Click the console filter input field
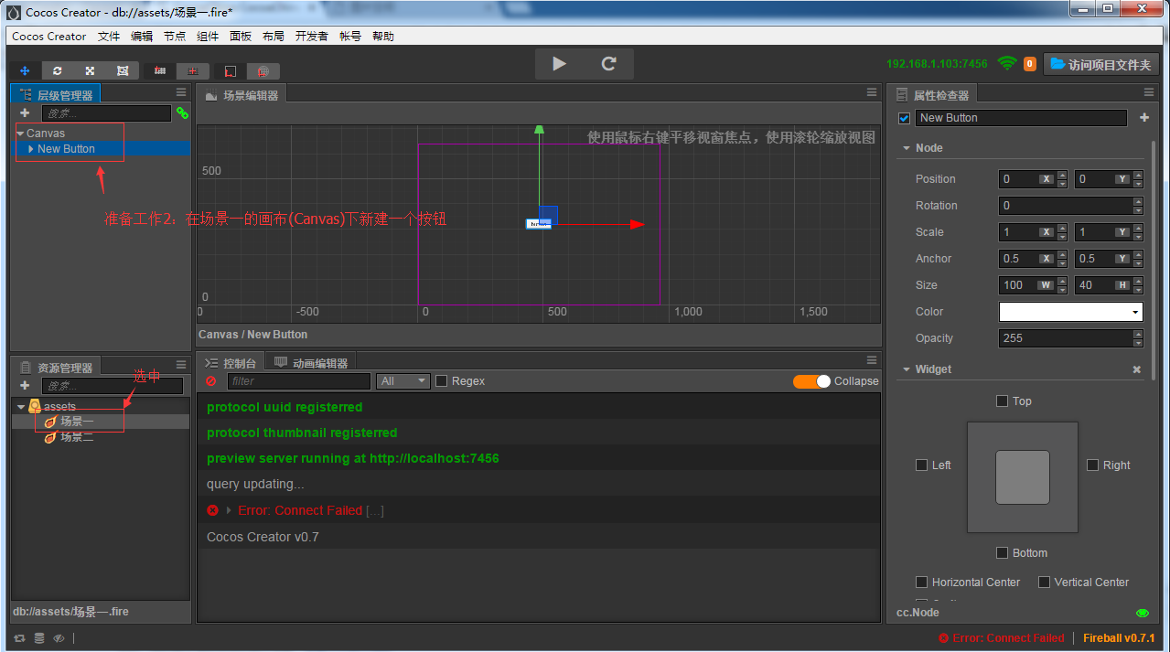1170x652 pixels. tap(298, 381)
